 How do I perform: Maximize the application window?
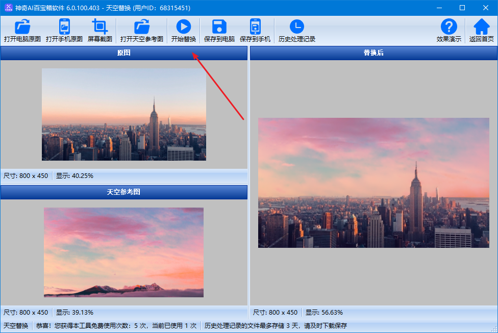pos(462,8)
